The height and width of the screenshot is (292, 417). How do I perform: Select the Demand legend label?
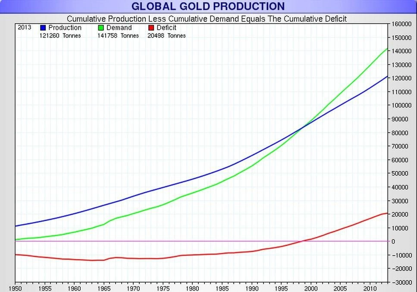pyautogui.click(x=119, y=28)
